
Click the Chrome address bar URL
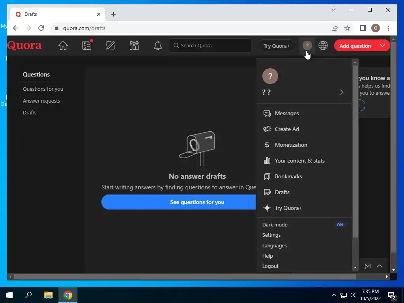pyautogui.click(x=84, y=28)
